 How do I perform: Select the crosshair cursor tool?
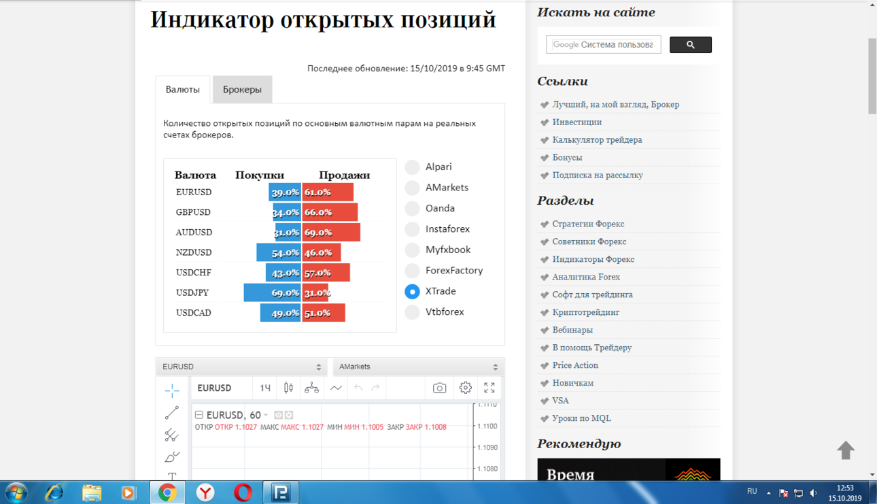tap(172, 390)
